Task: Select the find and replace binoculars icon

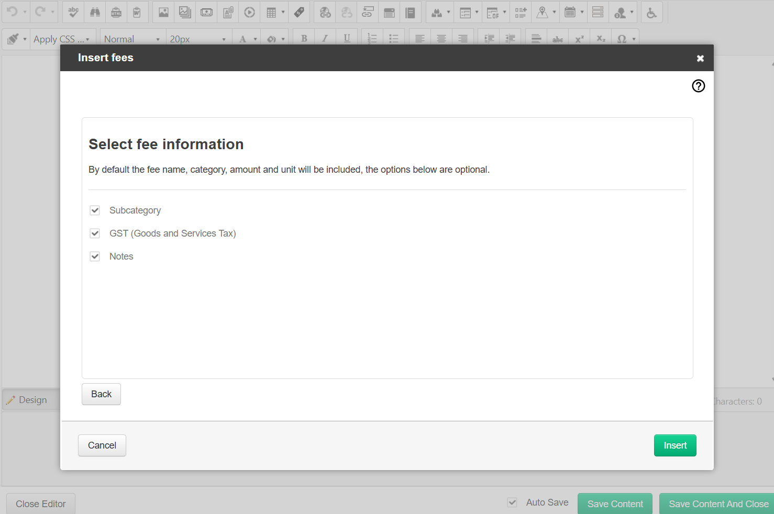Action: (x=95, y=12)
